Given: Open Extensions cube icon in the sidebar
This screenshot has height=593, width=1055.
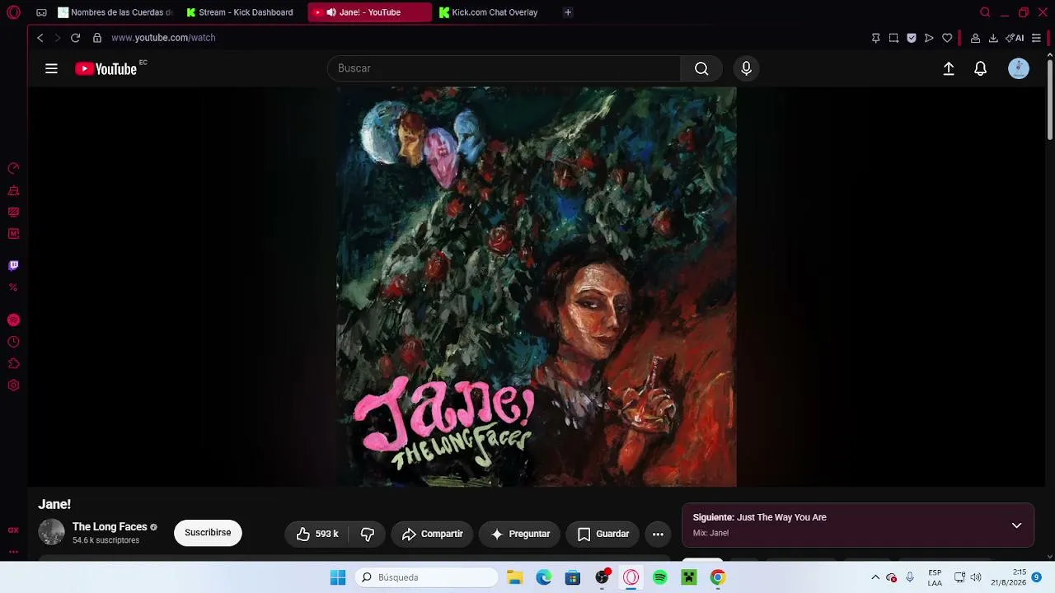Looking at the screenshot, I should click(x=13, y=363).
